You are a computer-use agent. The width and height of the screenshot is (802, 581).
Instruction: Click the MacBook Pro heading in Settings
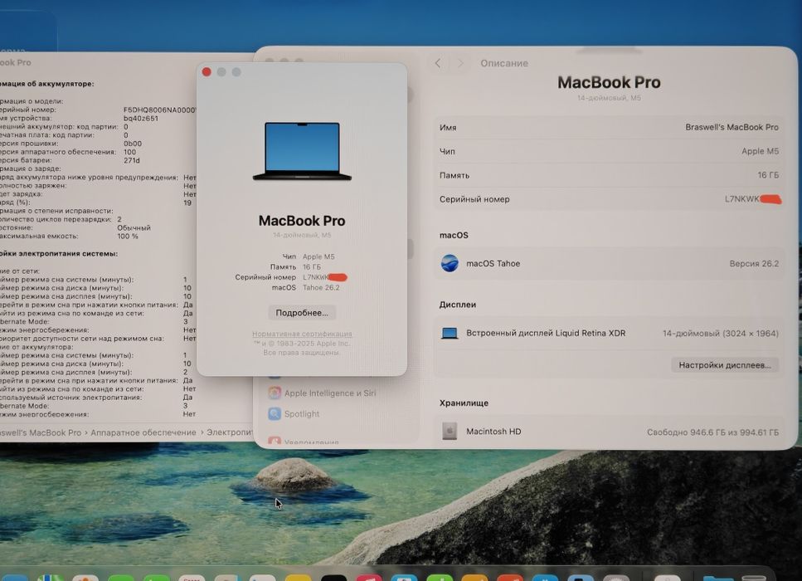[x=609, y=82]
